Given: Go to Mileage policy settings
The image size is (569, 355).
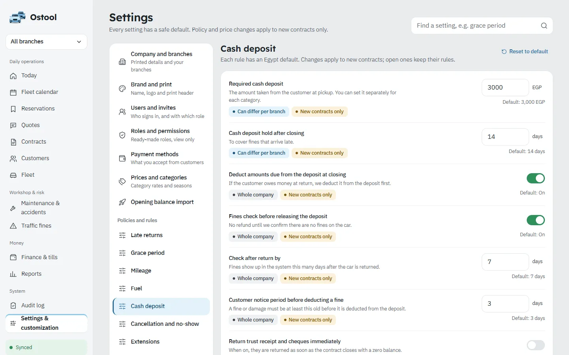Looking at the screenshot, I should 161,271.
